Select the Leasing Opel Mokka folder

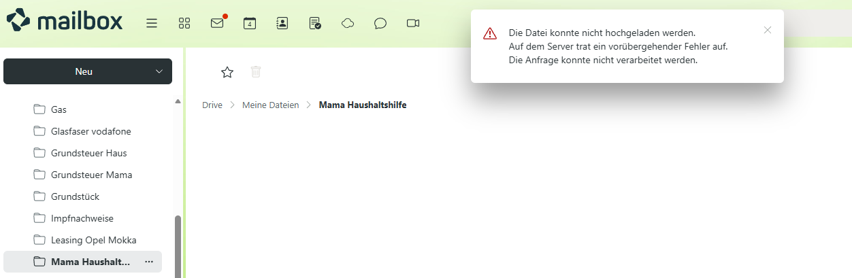pos(93,240)
